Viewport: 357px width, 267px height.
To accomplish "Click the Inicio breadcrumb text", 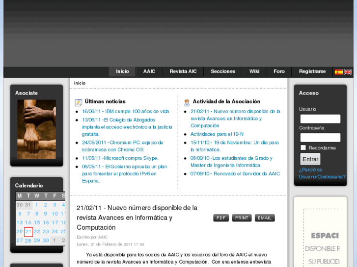I will [x=80, y=83].
